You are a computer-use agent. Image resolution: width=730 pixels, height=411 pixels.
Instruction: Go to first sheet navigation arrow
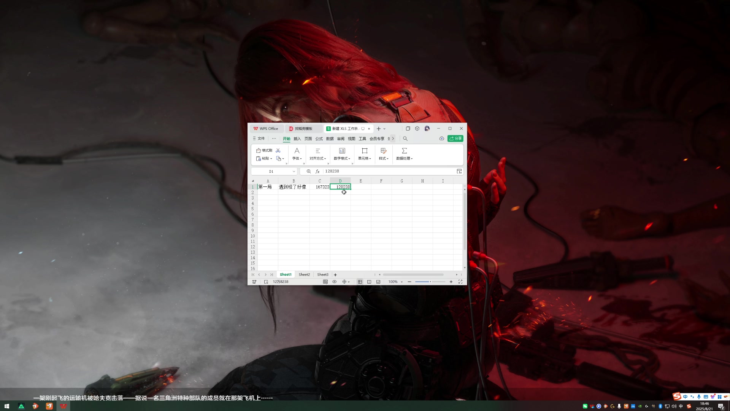point(253,275)
